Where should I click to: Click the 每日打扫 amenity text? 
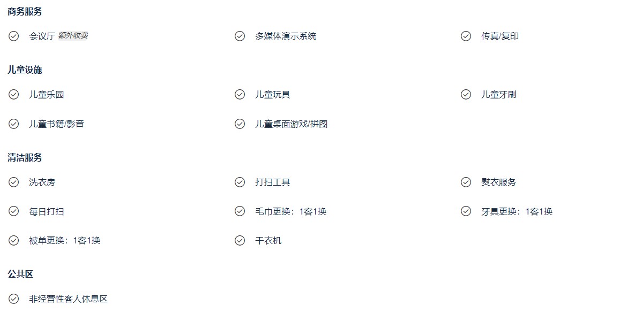46,211
